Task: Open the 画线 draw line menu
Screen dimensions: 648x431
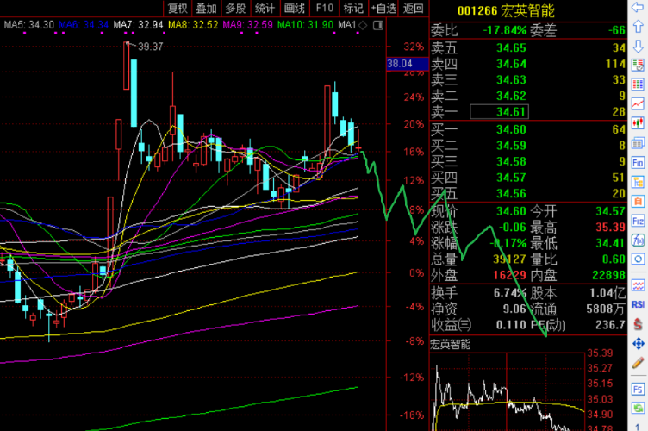Action: tap(294, 8)
